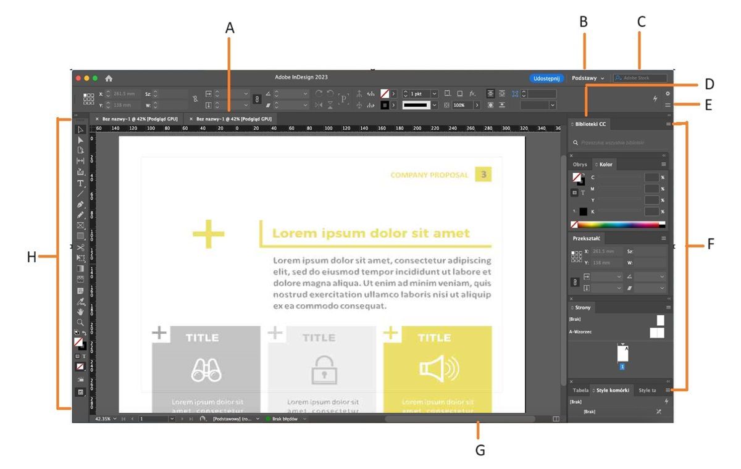Open the Strony panel menu

click(668, 307)
